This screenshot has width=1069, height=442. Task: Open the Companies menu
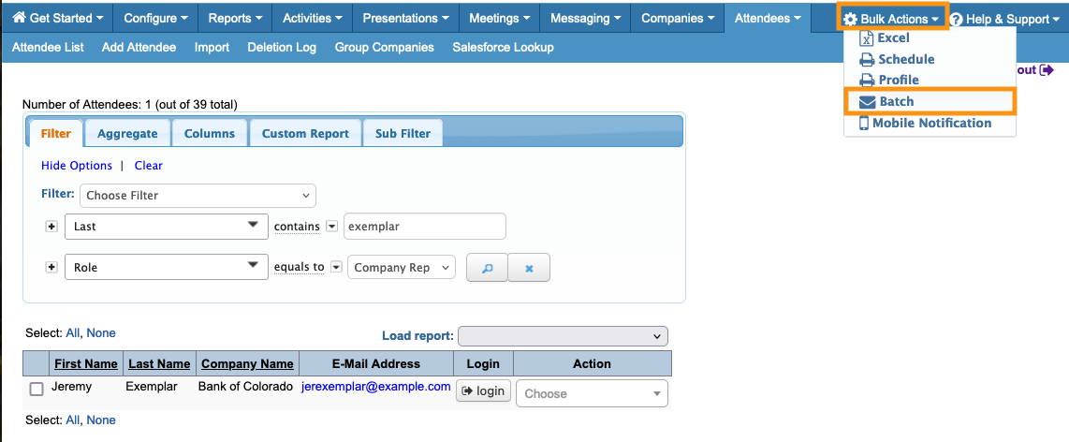(x=679, y=18)
